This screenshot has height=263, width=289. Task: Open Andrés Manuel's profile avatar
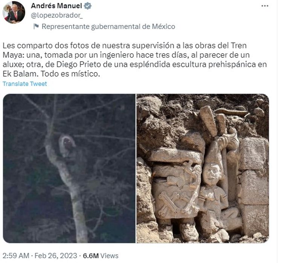(14, 12)
